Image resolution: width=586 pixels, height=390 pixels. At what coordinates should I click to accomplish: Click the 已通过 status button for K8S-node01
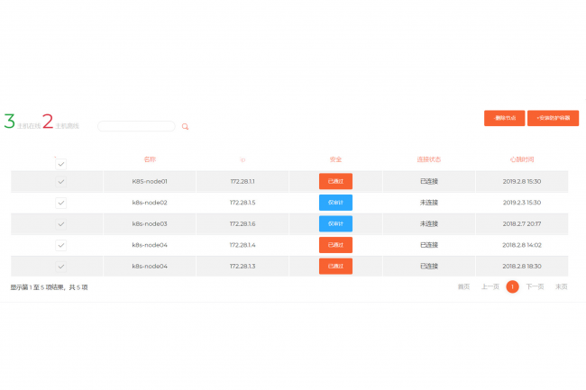point(335,181)
